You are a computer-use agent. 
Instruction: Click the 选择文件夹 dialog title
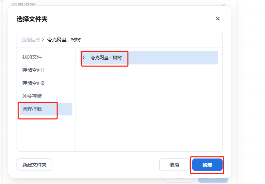[32, 19]
